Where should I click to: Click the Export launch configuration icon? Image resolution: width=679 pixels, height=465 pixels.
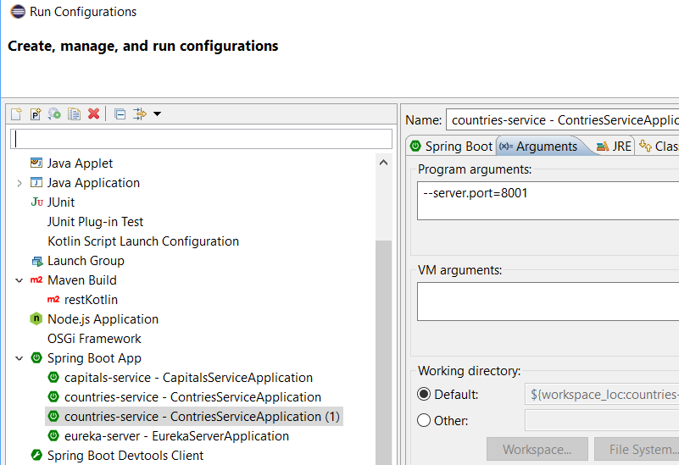pos(54,113)
